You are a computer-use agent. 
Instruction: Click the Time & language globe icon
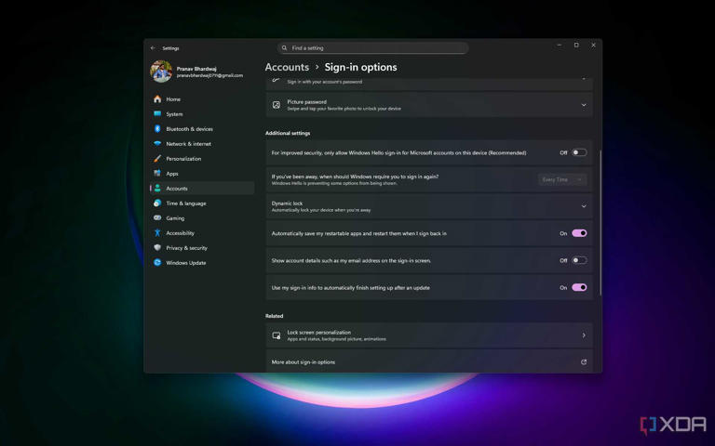pyautogui.click(x=157, y=203)
